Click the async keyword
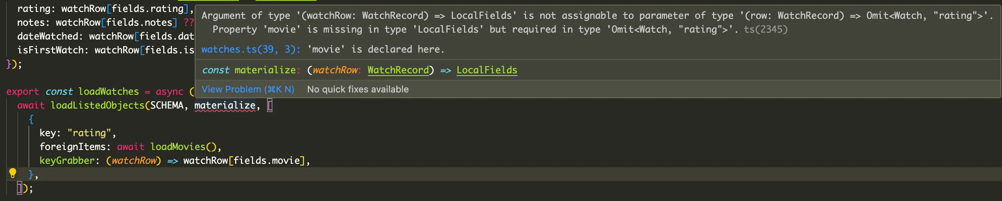The height and width of the screenshot is (201, 1002). (169, 92)
